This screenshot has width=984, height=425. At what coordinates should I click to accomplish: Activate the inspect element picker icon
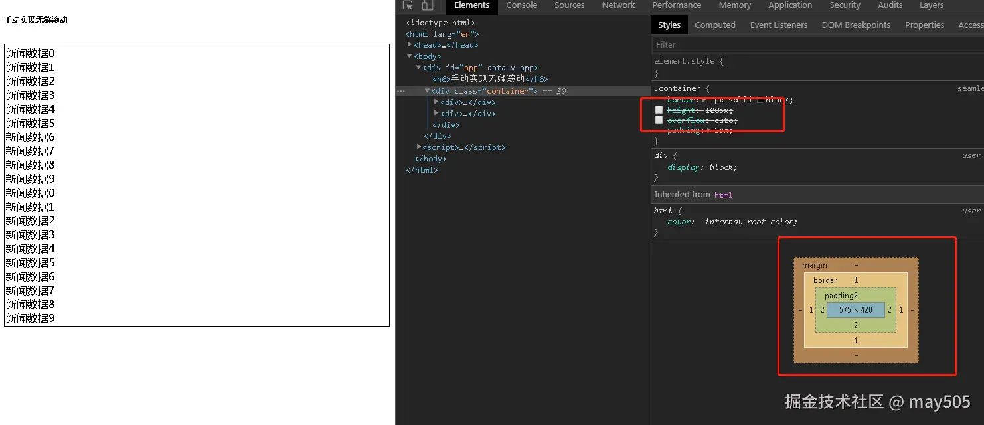(x=408, y=5)
